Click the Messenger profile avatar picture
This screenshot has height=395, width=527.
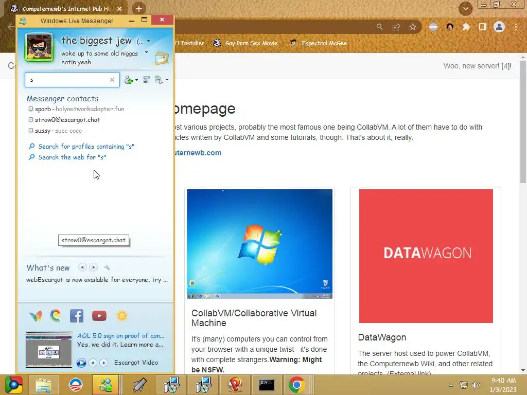39,47
